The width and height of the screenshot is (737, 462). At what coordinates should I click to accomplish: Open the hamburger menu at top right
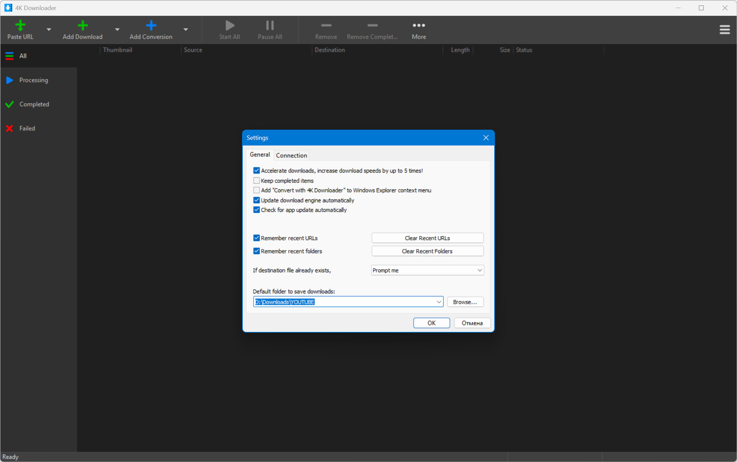[725, 30]
